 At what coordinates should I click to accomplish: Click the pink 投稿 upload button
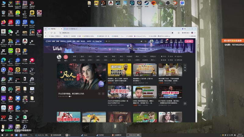coord(189,41)
